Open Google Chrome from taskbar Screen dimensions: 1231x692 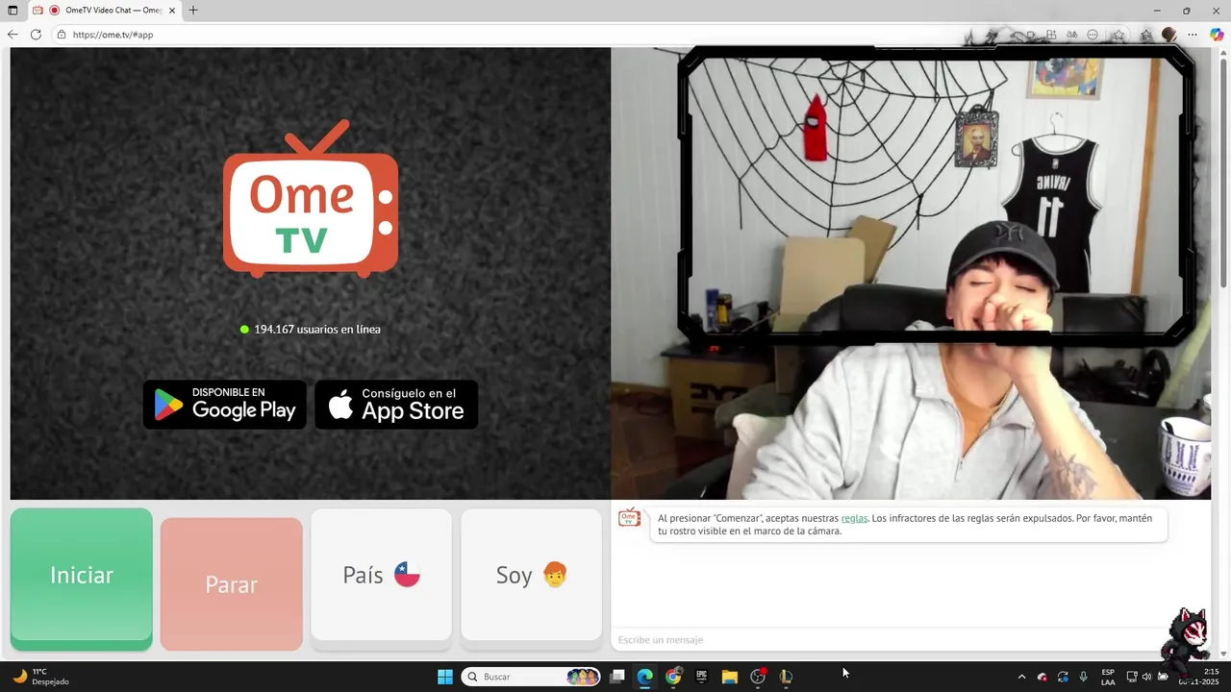pos(673,677)
